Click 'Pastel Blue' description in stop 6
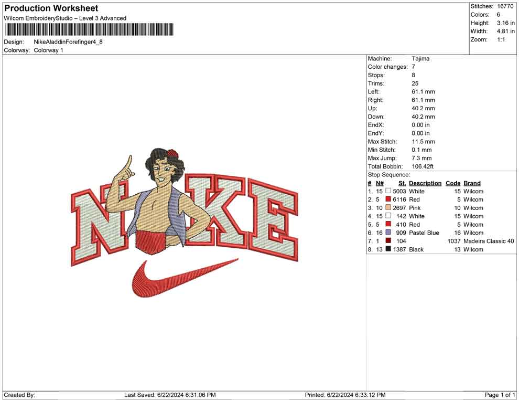The width and height of the screenshot is (519, 400). (x=424, y=233)
